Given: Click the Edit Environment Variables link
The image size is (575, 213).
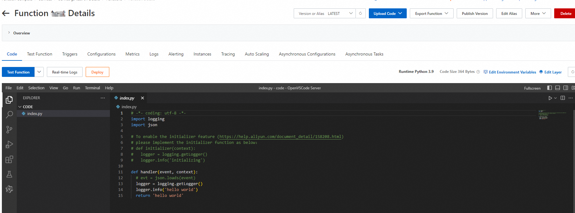Looking at the screenshot, I should 512,72.
